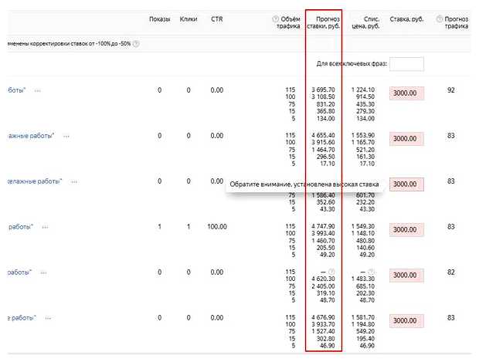Edit the 3000.00 bid in row with CTR 100.00
This screenshot has width=479, height=362.
tap(406, 229)
